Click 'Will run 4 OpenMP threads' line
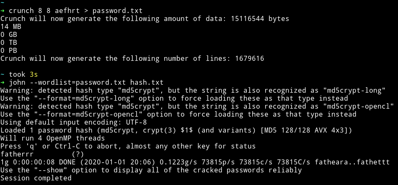This screenshot has height=185, width=398. 52,138
